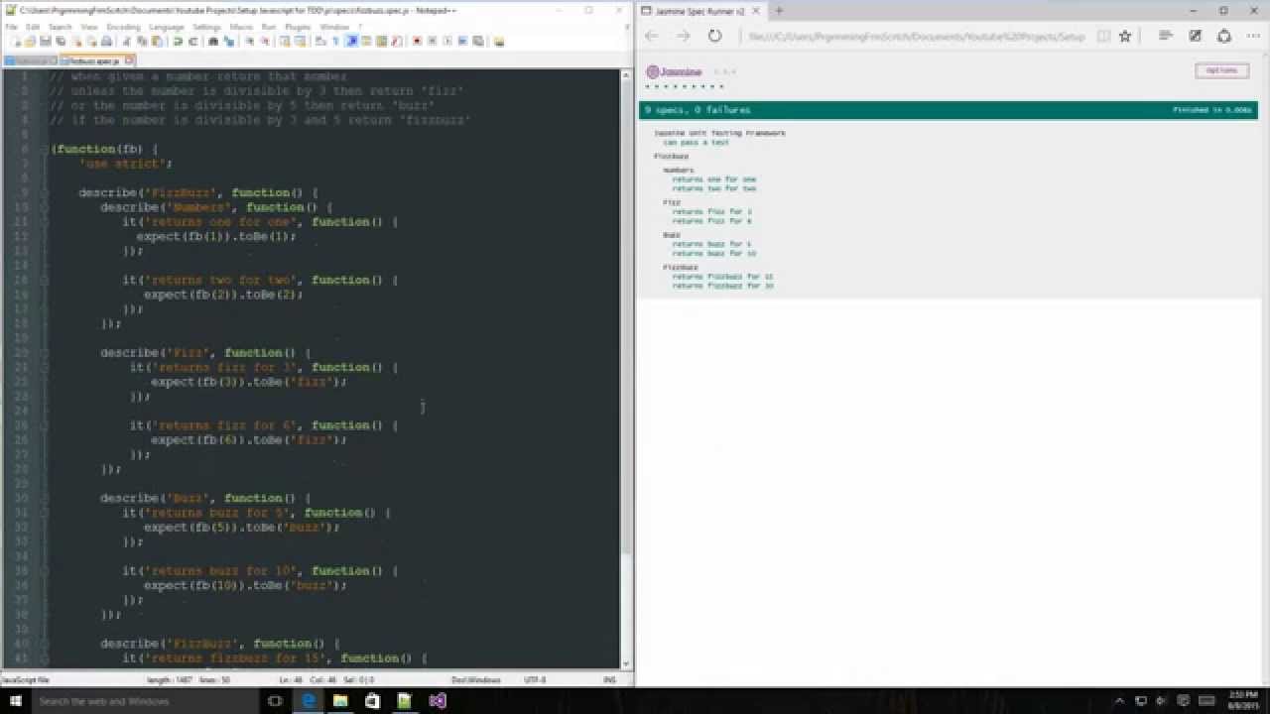This screenshot has width=1270, height=714.
Task: Click the Edge address bar
Action: pyautogui.click(x=918, y=36)
